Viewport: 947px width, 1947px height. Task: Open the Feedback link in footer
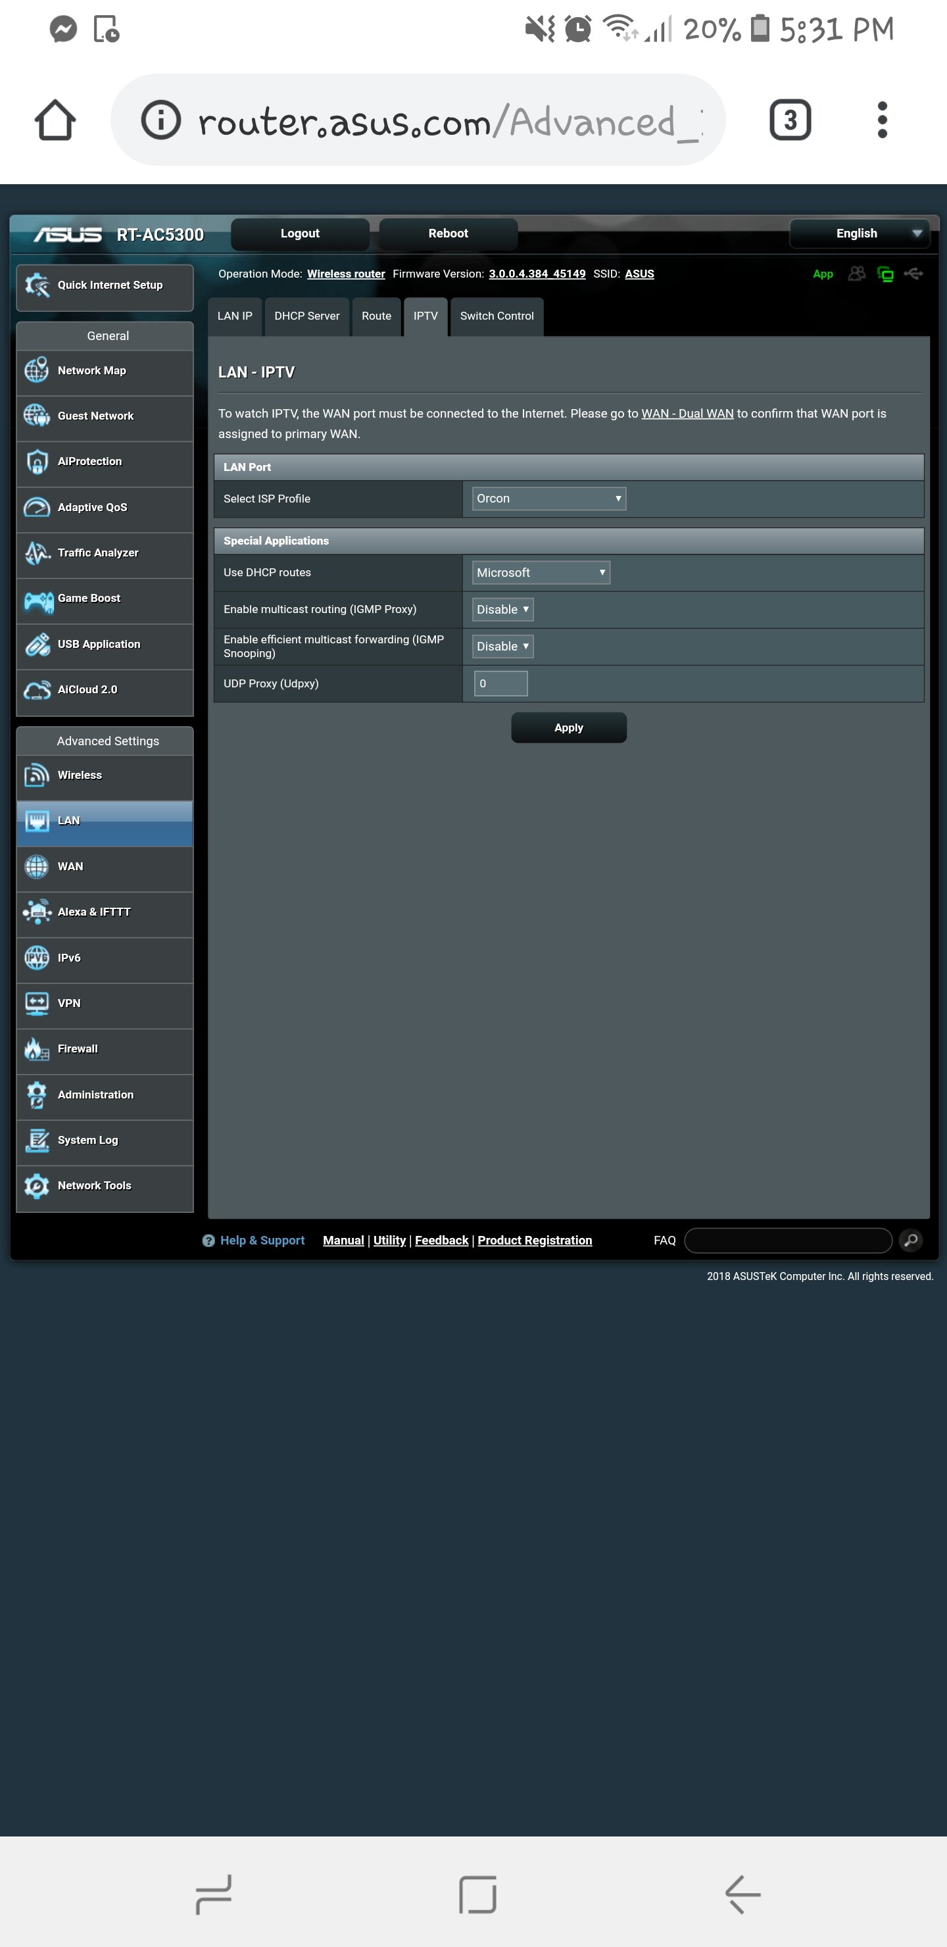(x=441, y=1241)
